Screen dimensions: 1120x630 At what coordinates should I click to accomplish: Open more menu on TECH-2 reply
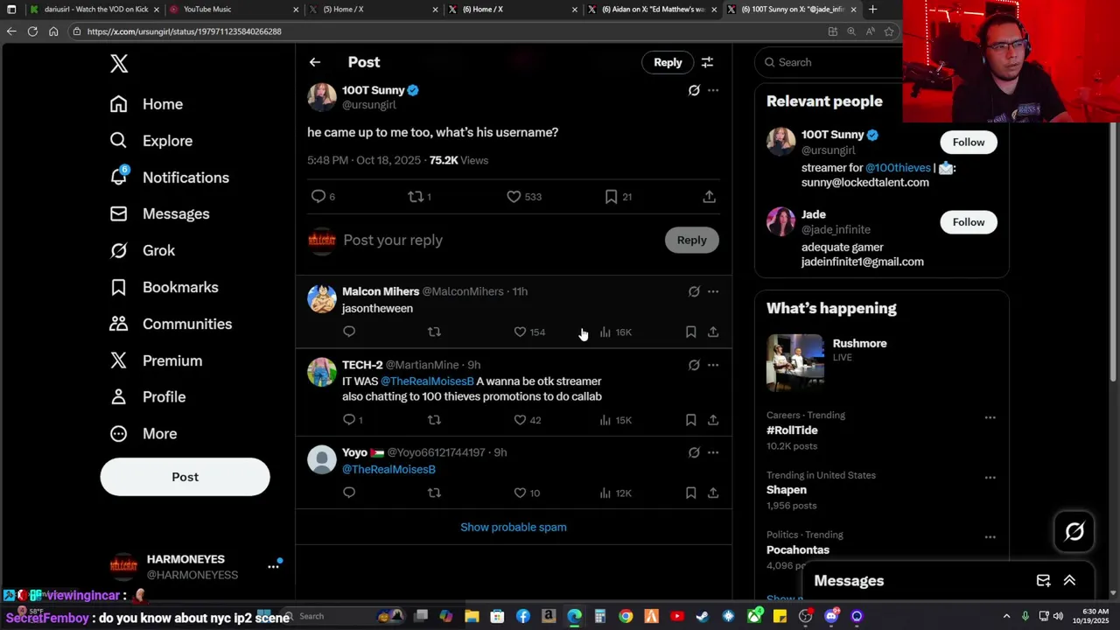point(713,365)
